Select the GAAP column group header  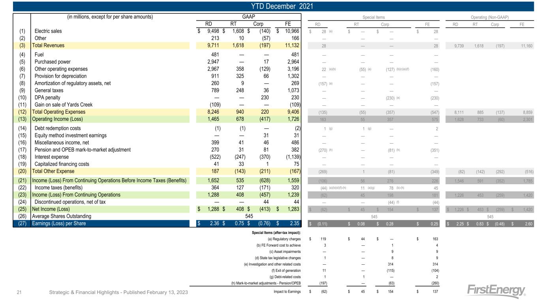pos(249,17)
